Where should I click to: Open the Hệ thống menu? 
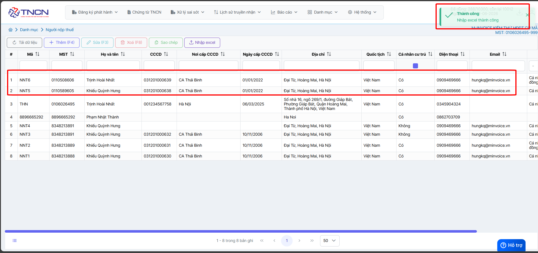pyautogui.click(x=362, y=12)
